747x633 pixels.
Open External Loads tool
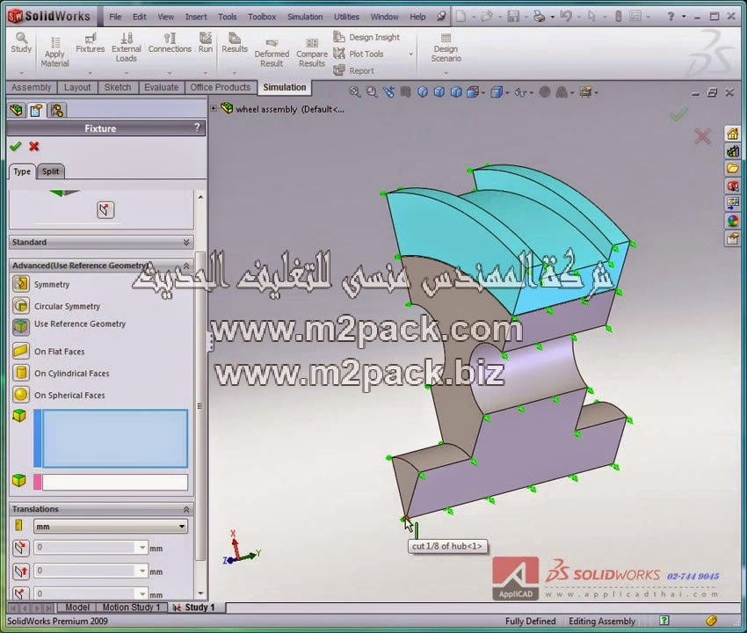coord(127,47)
